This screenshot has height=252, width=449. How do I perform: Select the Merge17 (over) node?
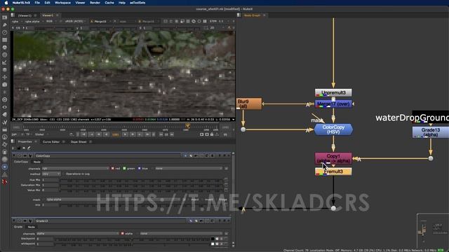[x=333, y=104]
